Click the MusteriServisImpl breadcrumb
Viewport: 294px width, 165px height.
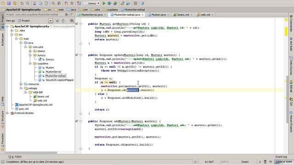tap(133, 10)
